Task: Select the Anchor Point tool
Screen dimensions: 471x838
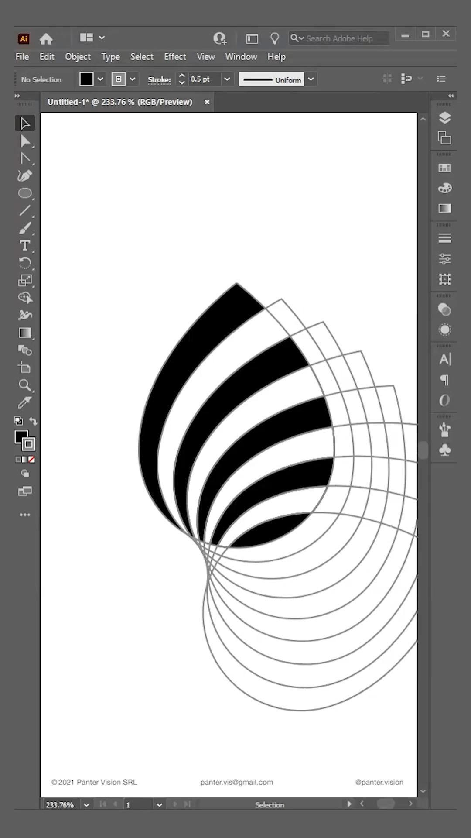Action: pos(25,159)
